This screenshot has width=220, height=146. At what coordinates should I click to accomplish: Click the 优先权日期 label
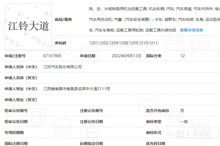click(155, 144)
